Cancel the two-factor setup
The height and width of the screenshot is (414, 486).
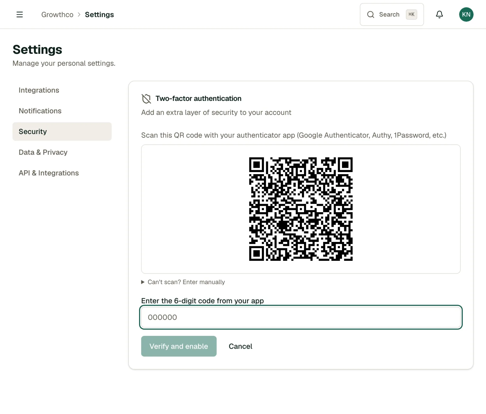tap(240, 346)
